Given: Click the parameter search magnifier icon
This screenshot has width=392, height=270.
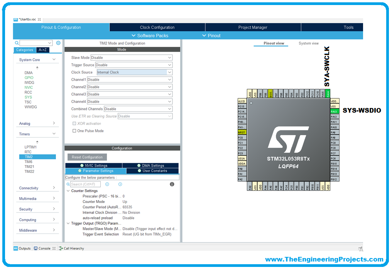Looking at the screenshot, I should 68,184.
